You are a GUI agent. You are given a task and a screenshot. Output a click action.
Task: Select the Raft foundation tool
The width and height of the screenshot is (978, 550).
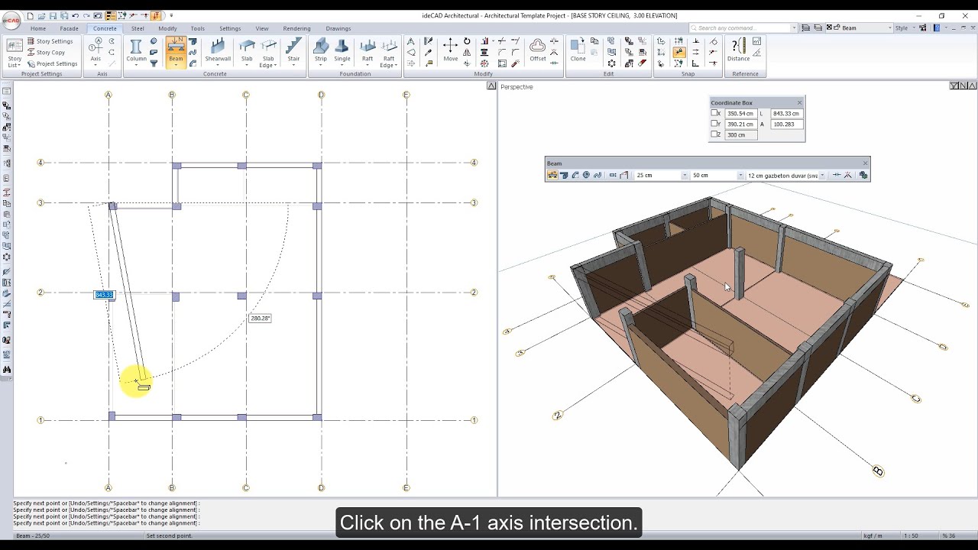click(x=368, y=51)
